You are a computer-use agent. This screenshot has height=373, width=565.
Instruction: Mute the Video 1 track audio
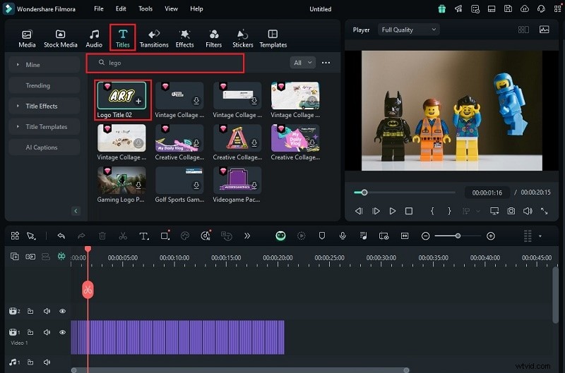coord(47,332)
